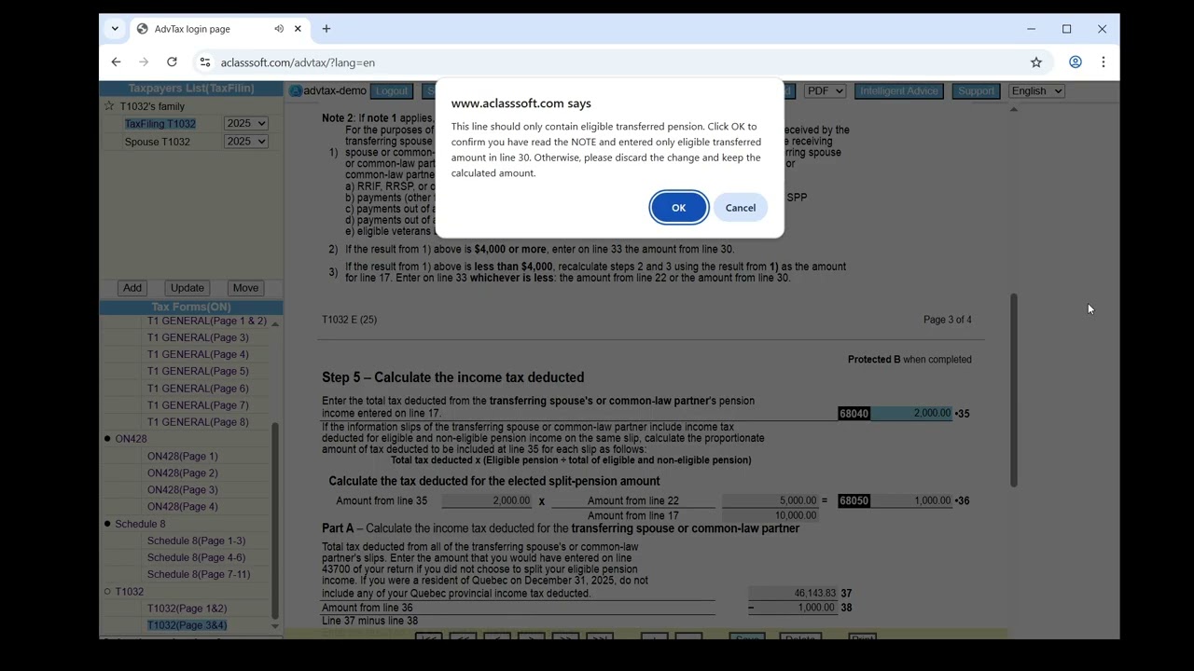Open T1032(Page 1&2)

[187, 609]
